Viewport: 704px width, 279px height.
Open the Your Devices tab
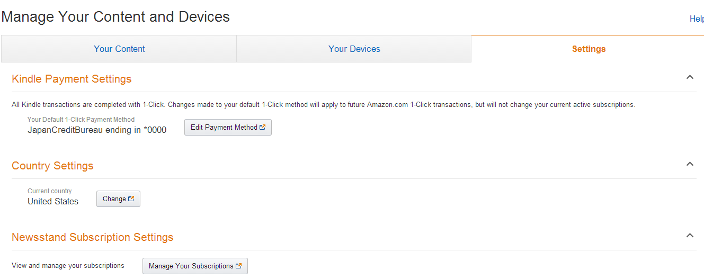pos(354,49)
